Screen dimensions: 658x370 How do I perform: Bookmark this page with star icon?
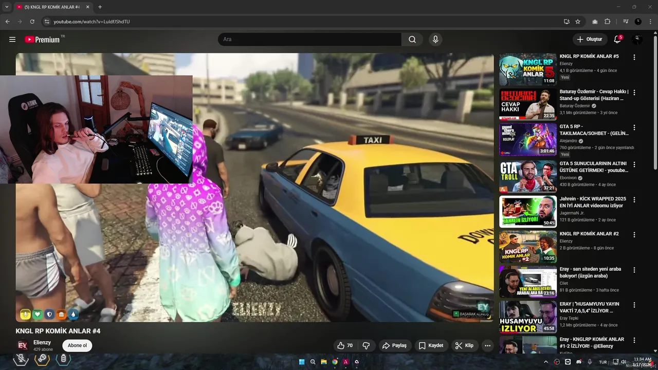coord(578,22)
